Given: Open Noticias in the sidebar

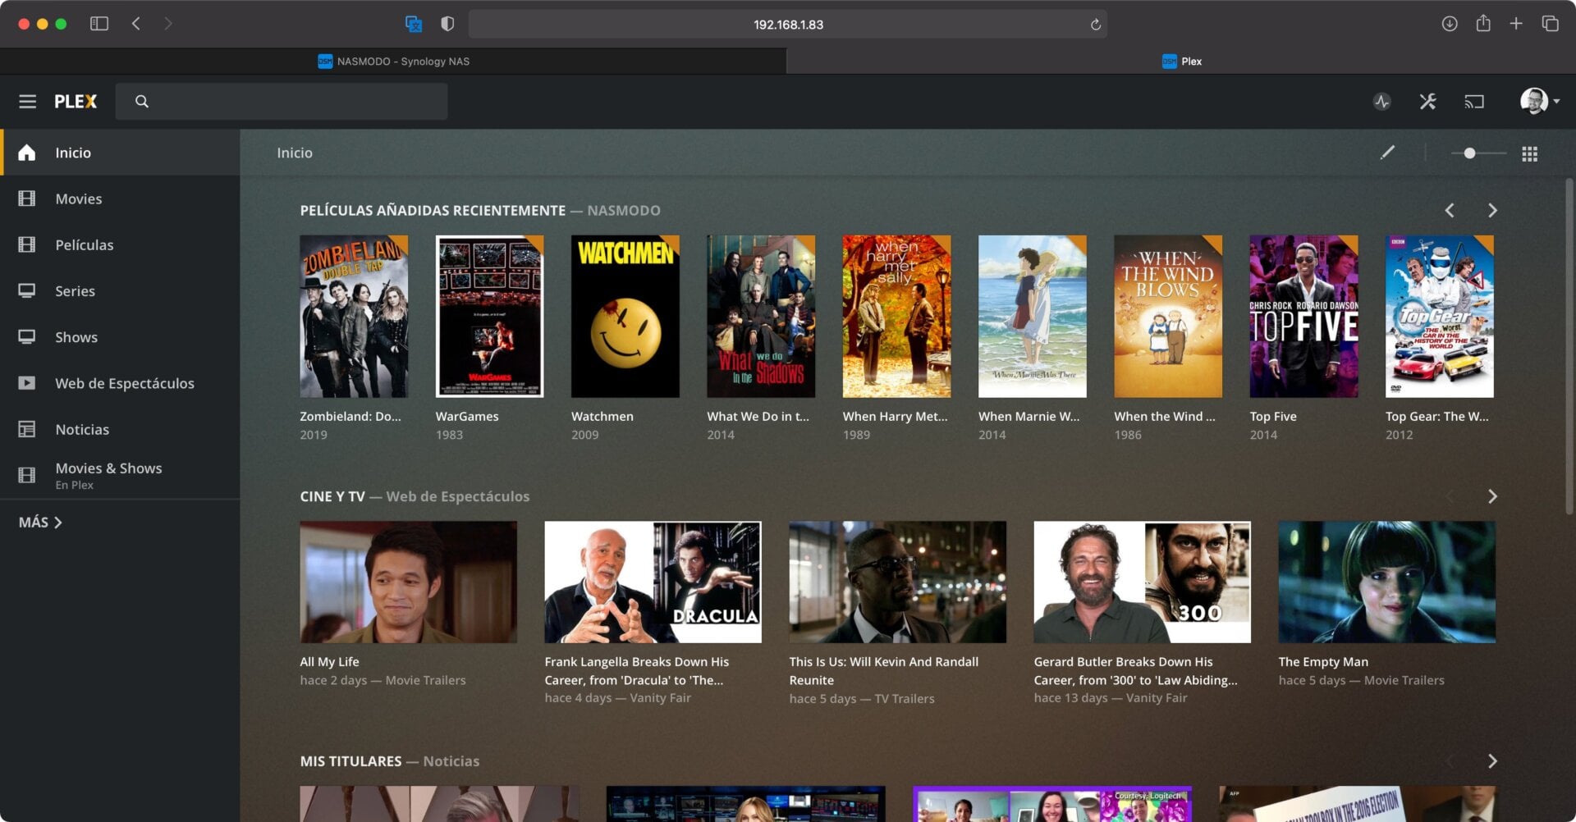Looking at the screenshot, I should click(81, 430).
